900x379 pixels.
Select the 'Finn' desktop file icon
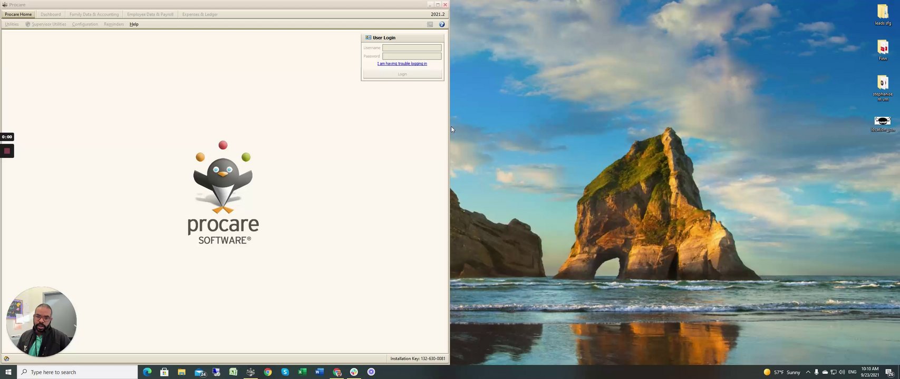tap(883, 51)
